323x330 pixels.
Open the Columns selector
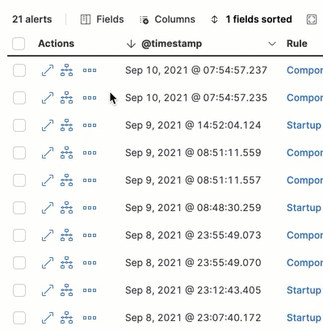pyautogui.click(x=167, y=19)
